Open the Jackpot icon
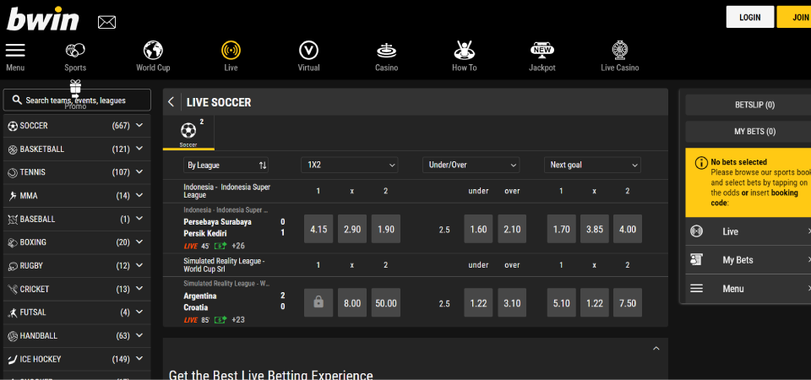Screen dimensions: 811x380 tap(542, 50)
